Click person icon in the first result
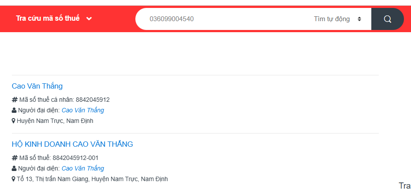411x193 pixels. (x=14, y=110)
